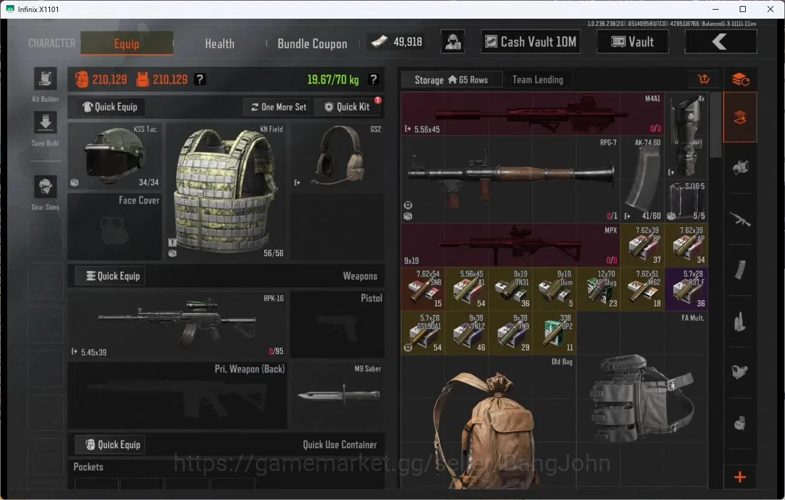Viewport: 785px width, 500px height.
Task: Switch to the Health tab
Action: (220, 43)
